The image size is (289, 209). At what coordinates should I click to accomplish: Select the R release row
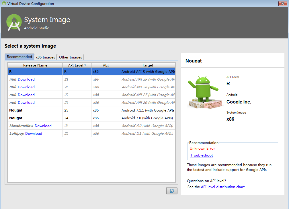91,71
